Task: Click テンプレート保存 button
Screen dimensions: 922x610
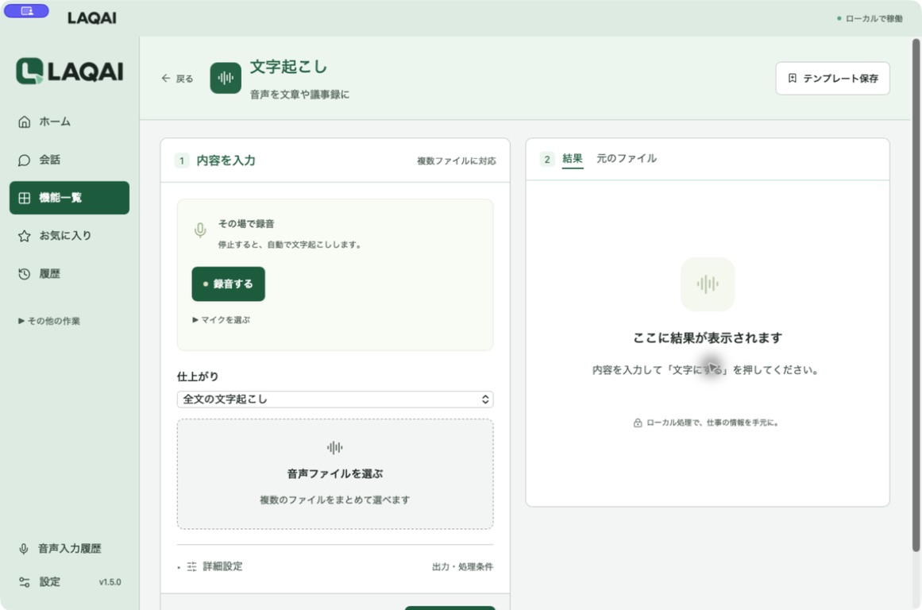Action: 832,78
